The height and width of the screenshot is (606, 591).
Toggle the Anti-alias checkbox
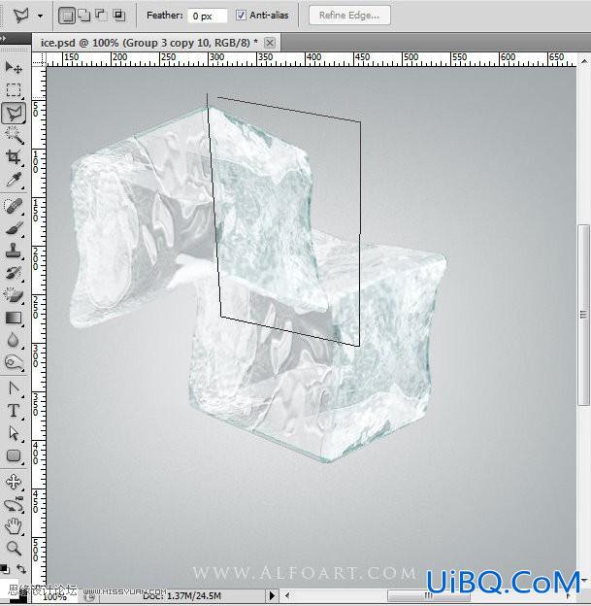pyautogui.click(x=241, y=16)
